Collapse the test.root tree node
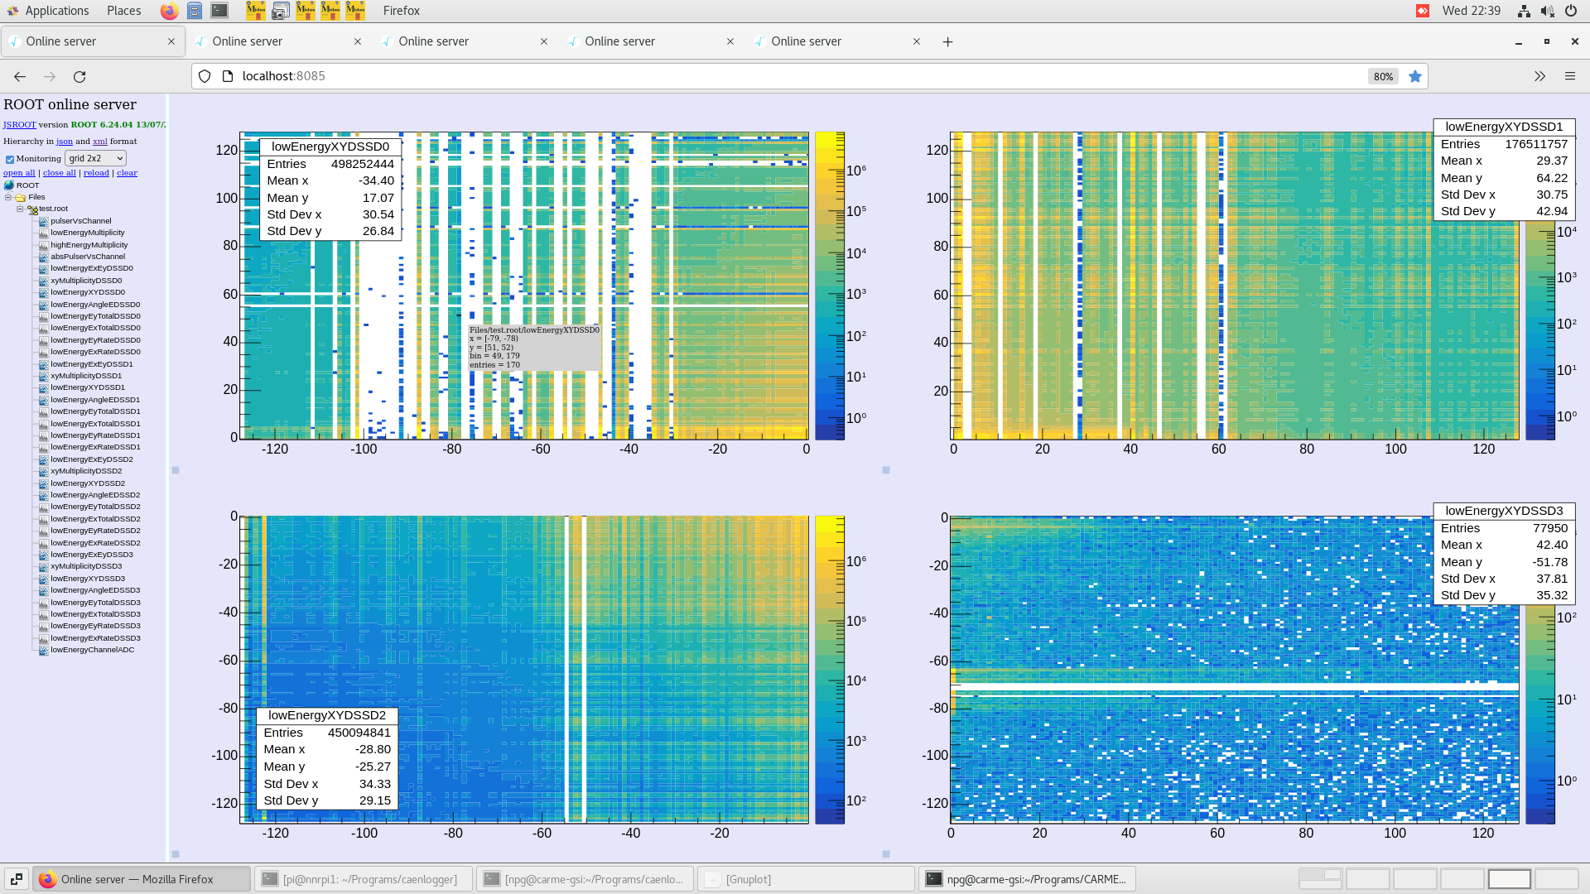 pyautogui.click(x=20, y=209)
